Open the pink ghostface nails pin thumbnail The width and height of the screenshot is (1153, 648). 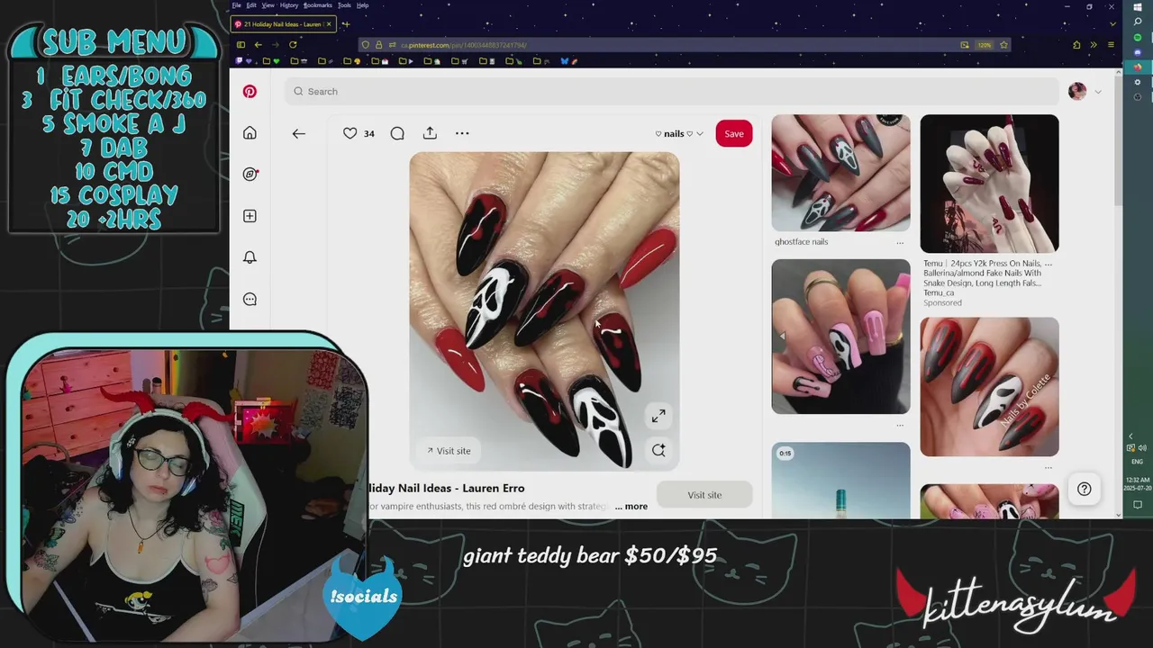840,337
